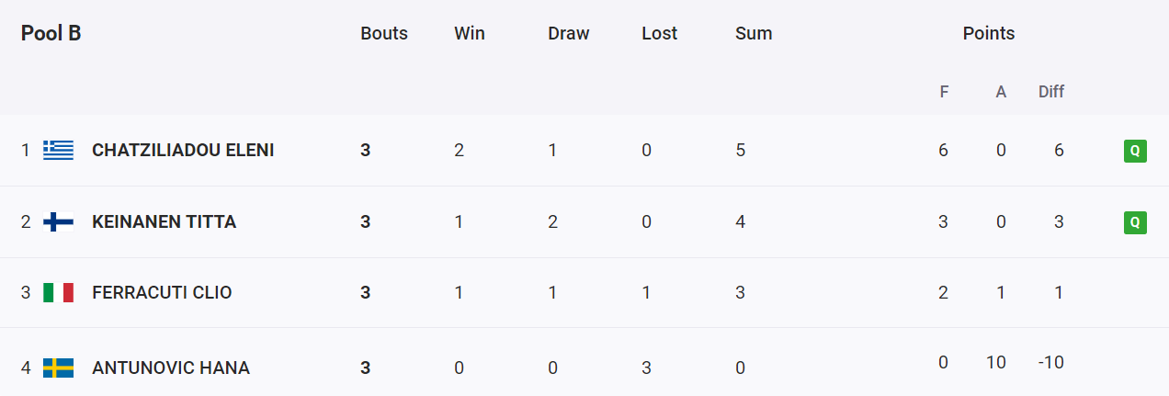This screenshot has width=1169, height=396.
Task: Click the Finland flag icon
Action: (59, 221)
